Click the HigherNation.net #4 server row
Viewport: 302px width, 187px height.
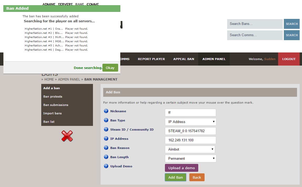click(56, 41)
